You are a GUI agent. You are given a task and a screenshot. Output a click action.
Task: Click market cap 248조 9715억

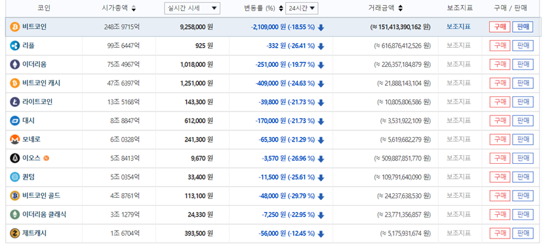122,27
